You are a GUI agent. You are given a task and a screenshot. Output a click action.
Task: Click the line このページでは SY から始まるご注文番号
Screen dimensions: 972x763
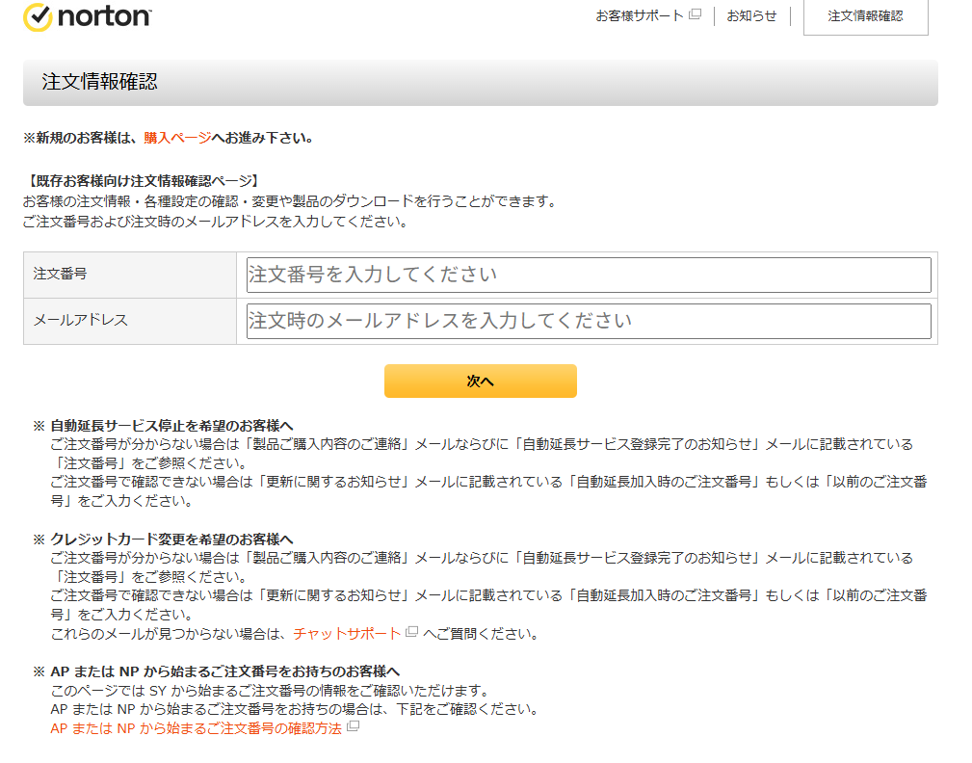coord(271,691)
